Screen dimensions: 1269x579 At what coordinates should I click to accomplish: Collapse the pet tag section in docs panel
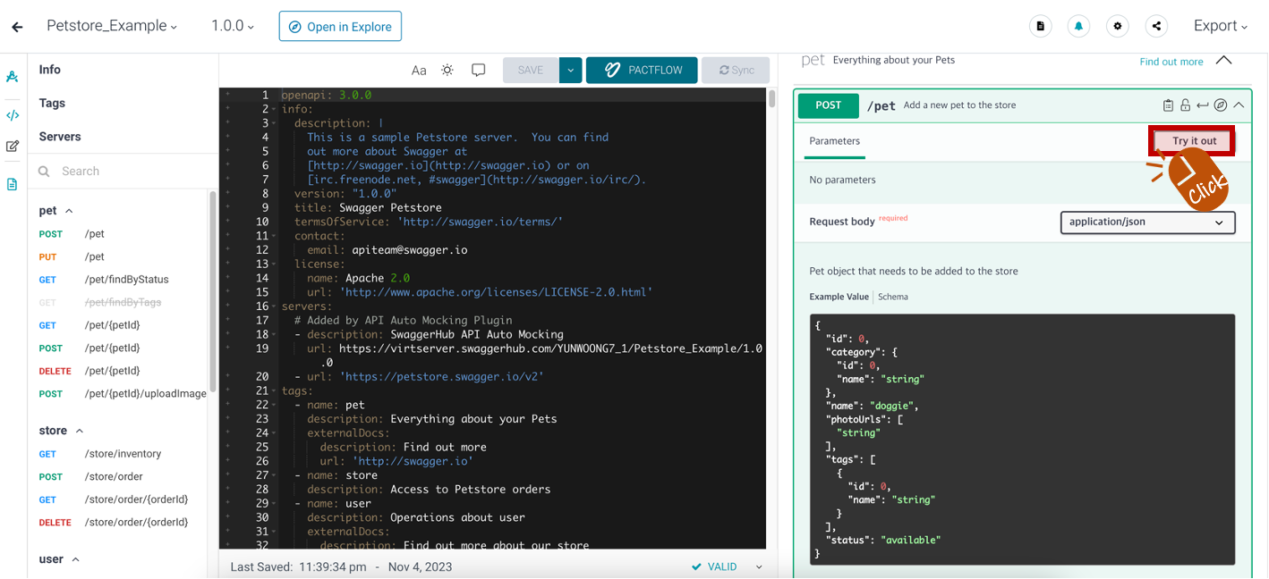pos(1223,61)
